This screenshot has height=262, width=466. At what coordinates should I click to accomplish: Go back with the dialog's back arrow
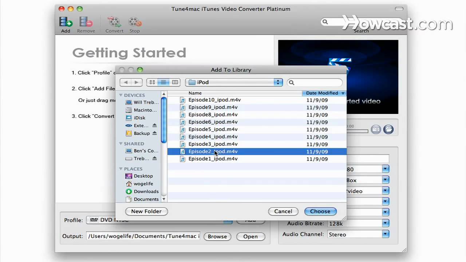pos(126,82)
